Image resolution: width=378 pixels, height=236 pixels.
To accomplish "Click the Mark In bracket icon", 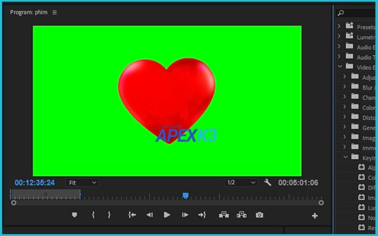I will [x=93, y=215].
